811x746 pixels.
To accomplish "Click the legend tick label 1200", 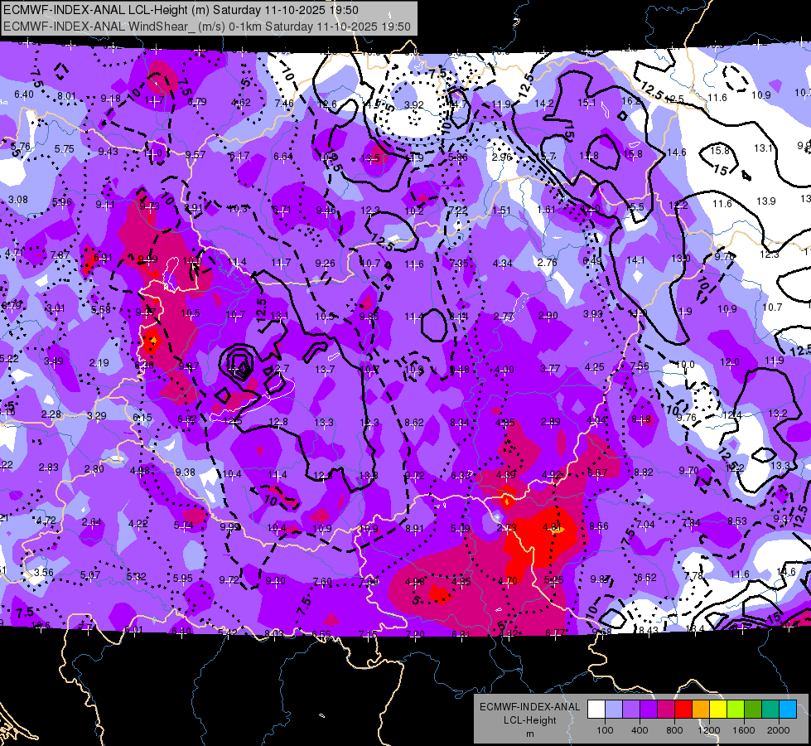I will click(x=708, y=730).
